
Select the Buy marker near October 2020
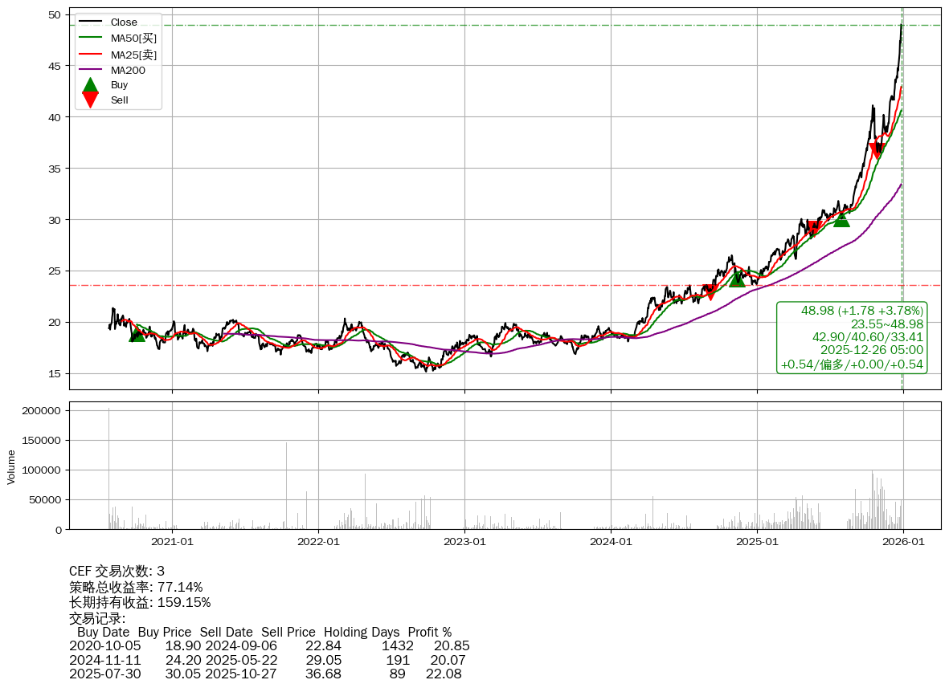click(x=137, y=334)
